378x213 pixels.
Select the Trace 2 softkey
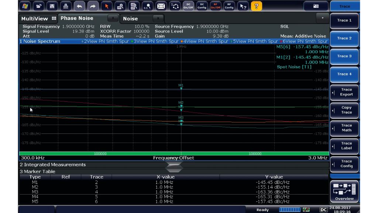click(x=344, y=38)
